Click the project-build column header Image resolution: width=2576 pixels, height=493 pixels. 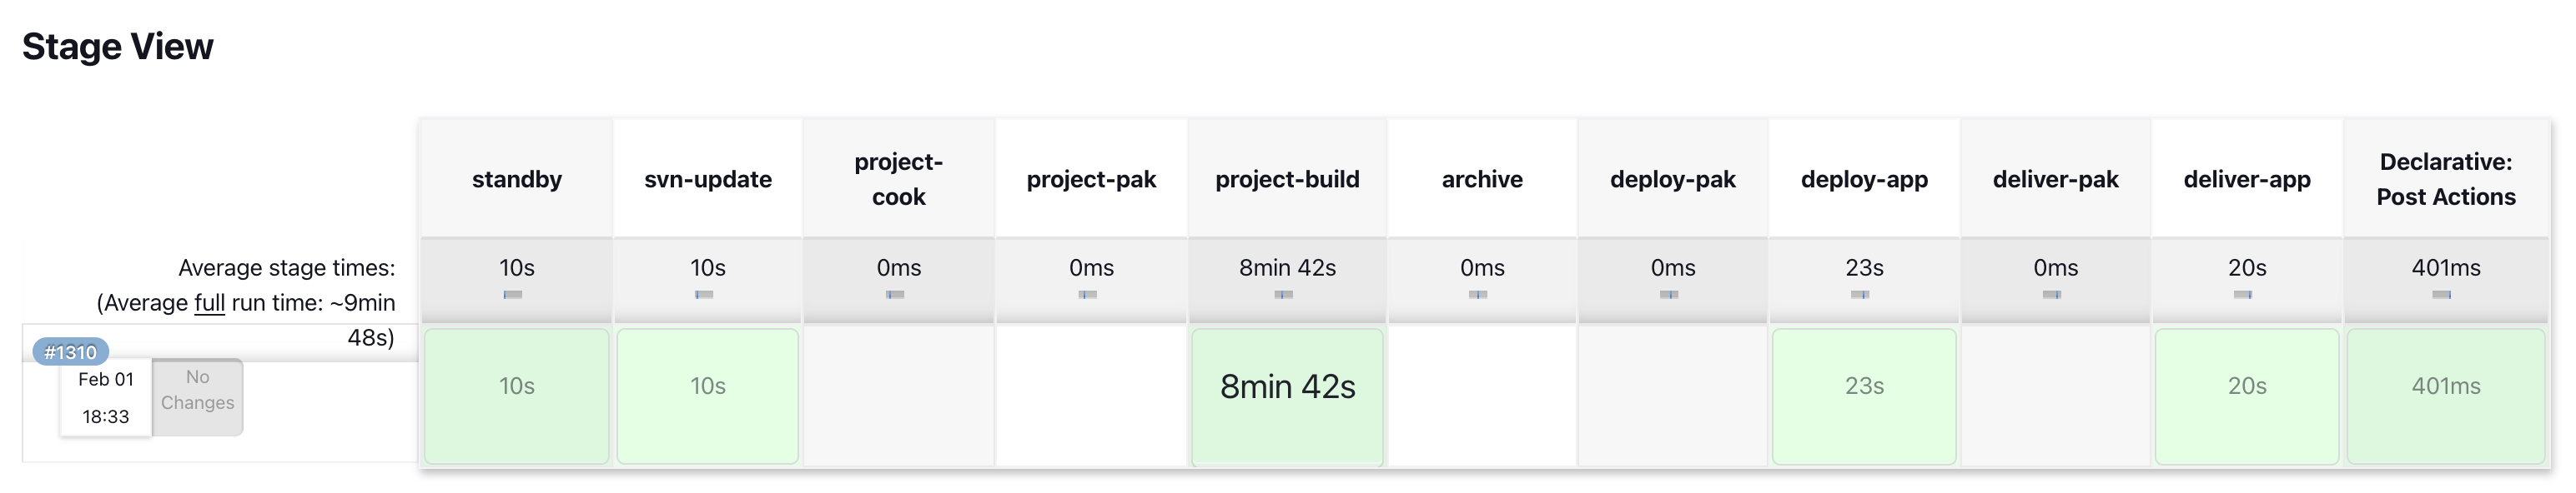(x=1286, y=180)
